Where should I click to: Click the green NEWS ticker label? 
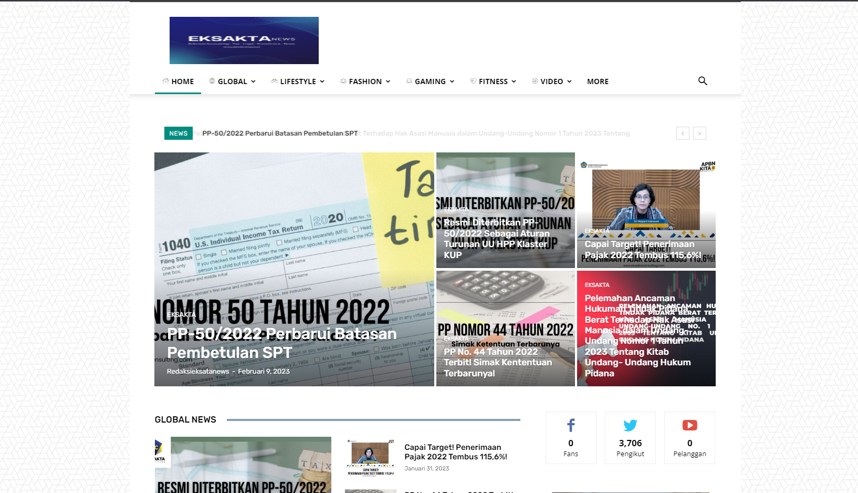point(179,133)
